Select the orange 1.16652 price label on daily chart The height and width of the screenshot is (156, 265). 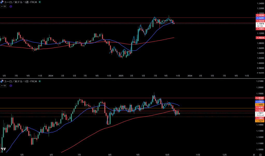coord(260,104)
